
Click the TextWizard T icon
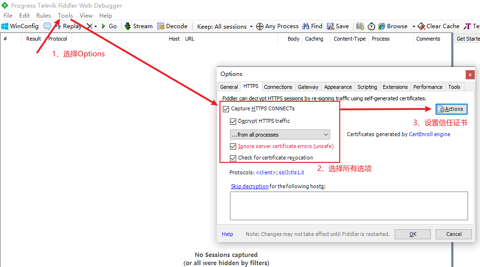(x=467, y=26)
